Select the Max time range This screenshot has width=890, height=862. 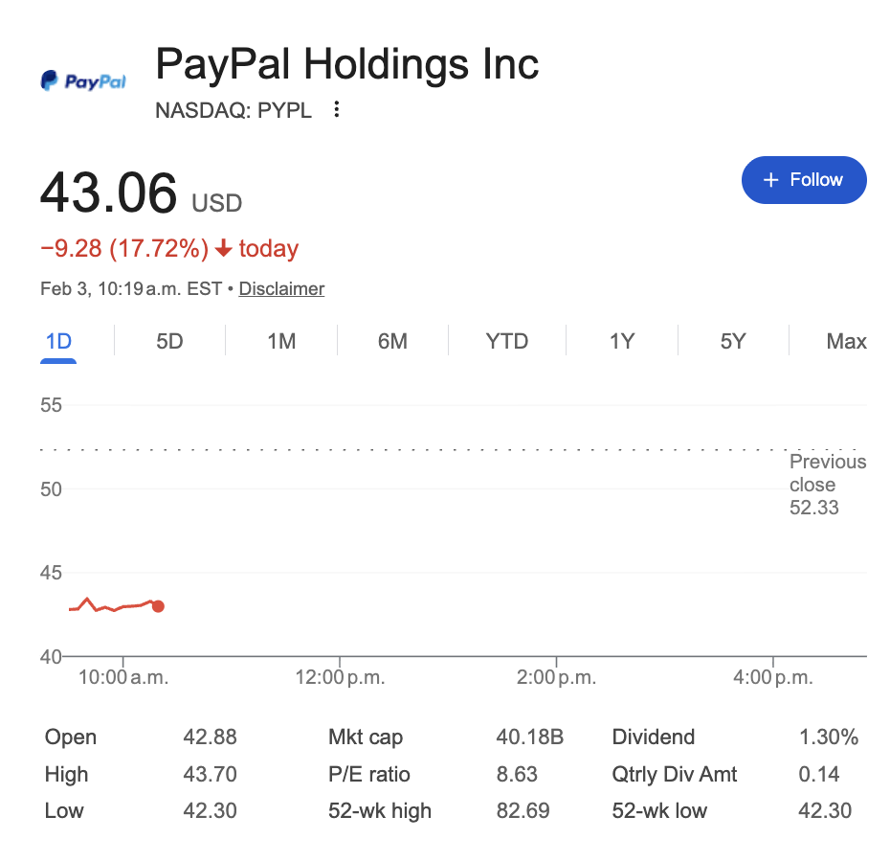point(846,341)
